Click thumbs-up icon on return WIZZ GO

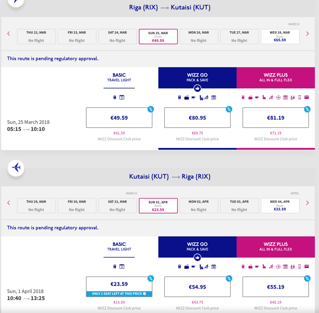click(x=197, y=258)
